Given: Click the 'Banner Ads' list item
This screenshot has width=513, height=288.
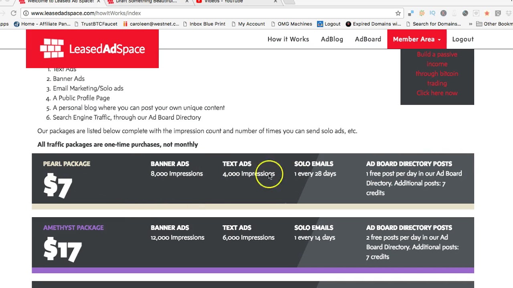Looking at the screenshot, I should (69, 79).
